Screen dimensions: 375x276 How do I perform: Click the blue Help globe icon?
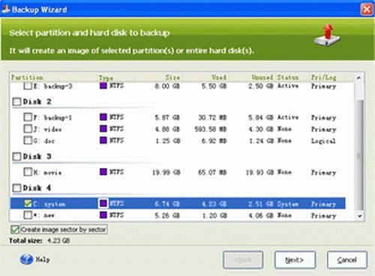[x=26, y=259]
